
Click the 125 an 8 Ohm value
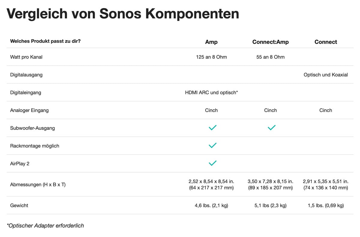(x=211, y=57)
